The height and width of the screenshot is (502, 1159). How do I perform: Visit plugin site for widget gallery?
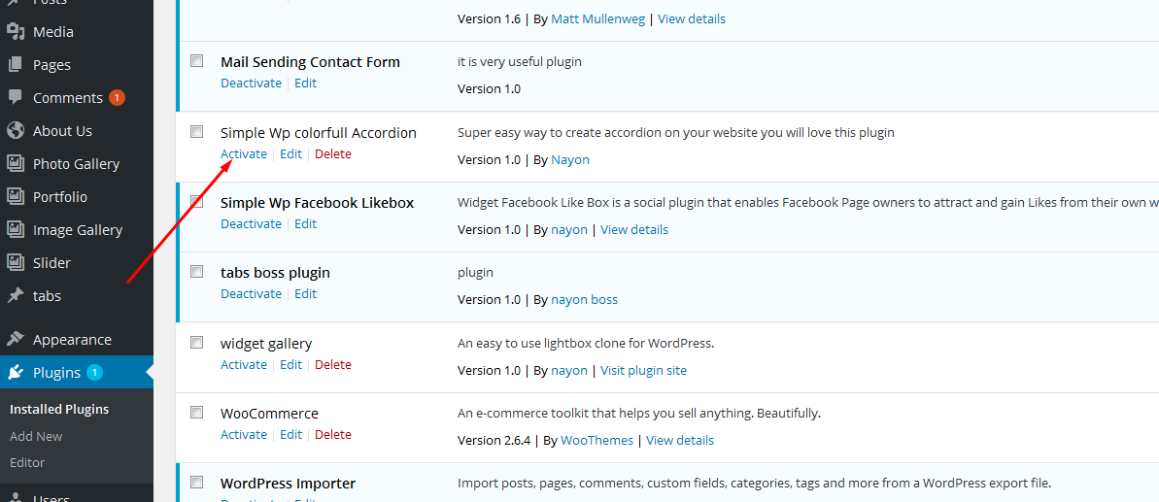click(x=644, y=371)
